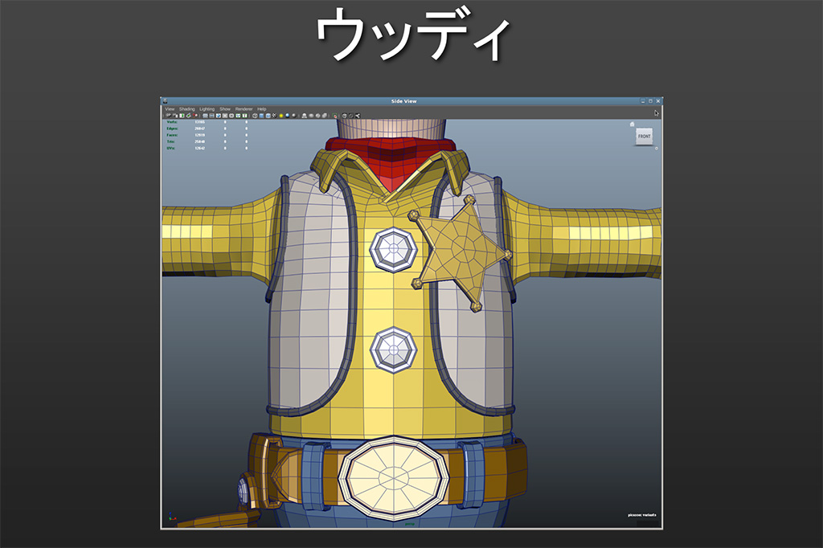Toggle the Gate Mask icon
823x548 pixels.
coord(225,116)
